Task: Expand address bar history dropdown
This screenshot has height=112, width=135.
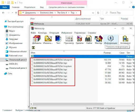Action: [93, 13]
